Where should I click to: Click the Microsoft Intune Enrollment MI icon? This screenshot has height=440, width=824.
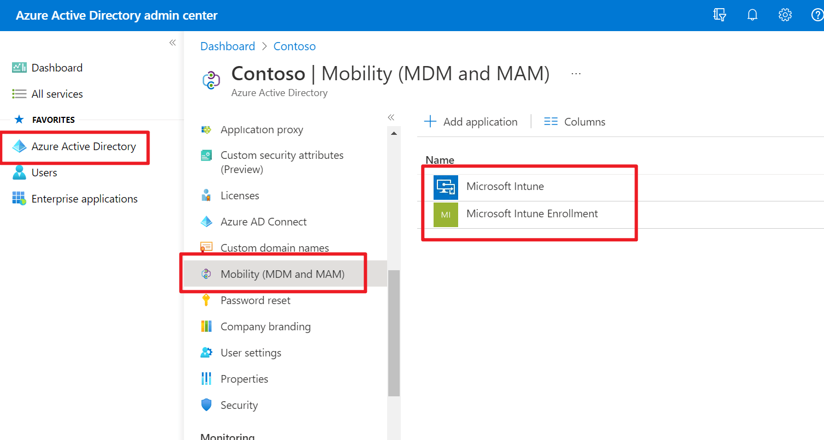(446, 214)
